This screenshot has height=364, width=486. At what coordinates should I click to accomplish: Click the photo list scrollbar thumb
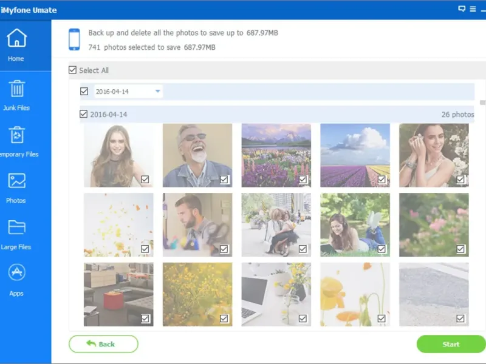[x=482, y=103]
